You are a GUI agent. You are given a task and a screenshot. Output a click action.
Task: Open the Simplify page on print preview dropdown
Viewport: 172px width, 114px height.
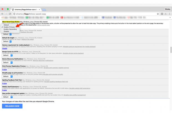click(x=7, y=76)
